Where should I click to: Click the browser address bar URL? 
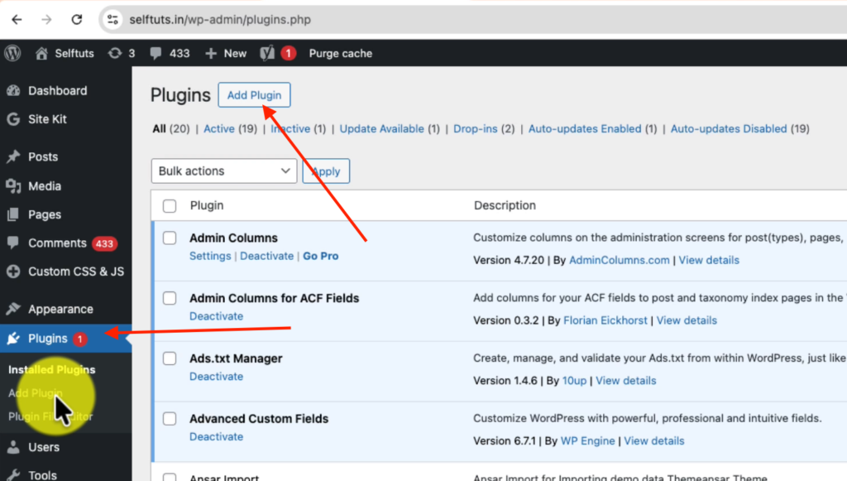[220, 19]
